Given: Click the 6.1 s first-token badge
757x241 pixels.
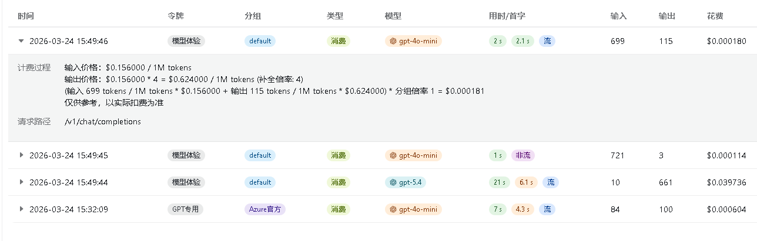Looking at the screenshot, I should click(526, 182).
